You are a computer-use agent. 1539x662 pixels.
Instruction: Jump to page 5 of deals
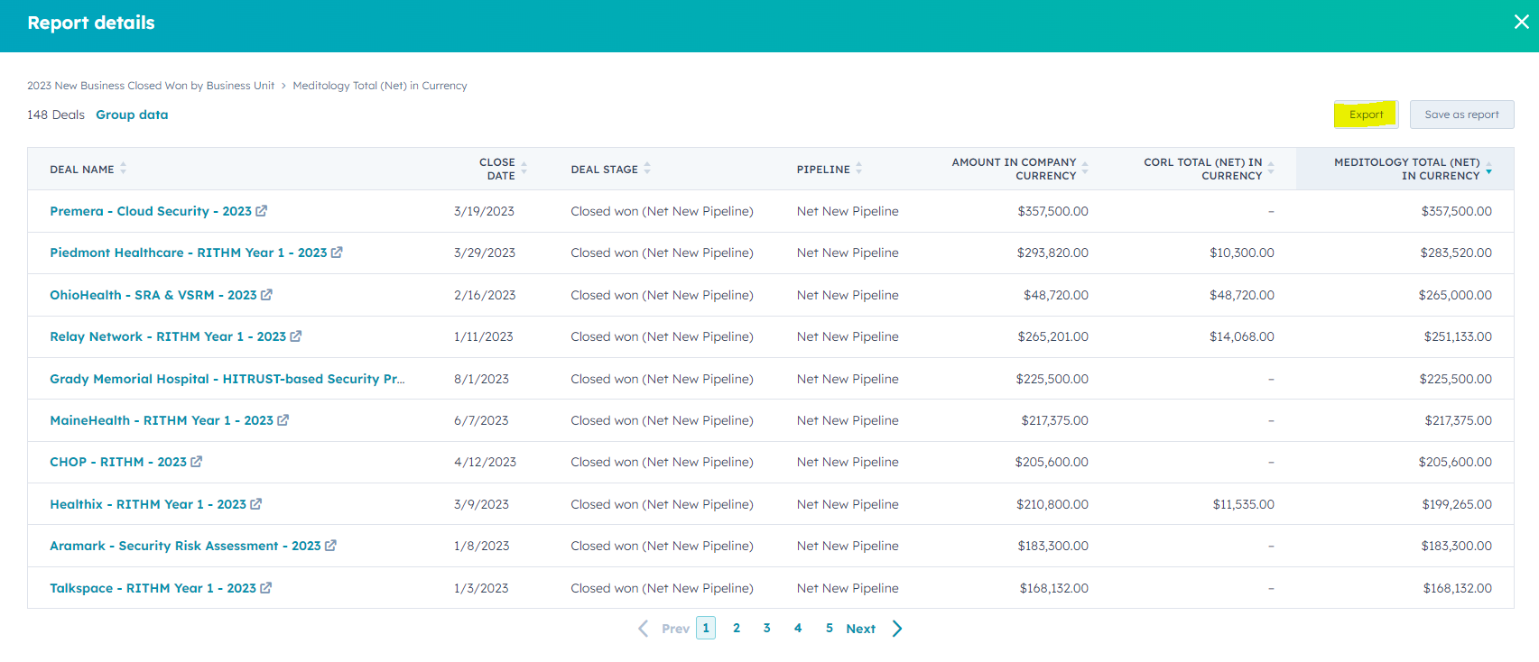click(829, 629)
